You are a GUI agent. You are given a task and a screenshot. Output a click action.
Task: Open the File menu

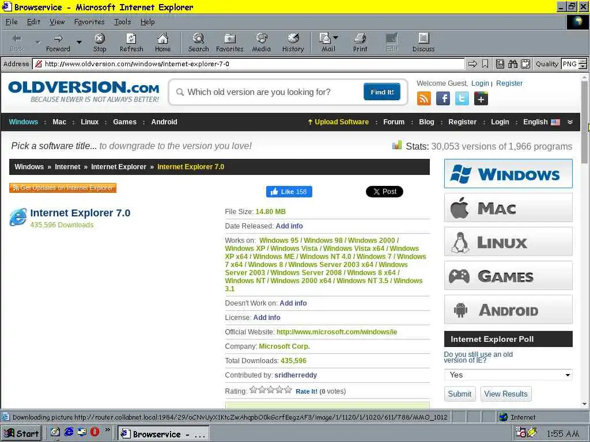pyautogui.click(x=12, y=22)
